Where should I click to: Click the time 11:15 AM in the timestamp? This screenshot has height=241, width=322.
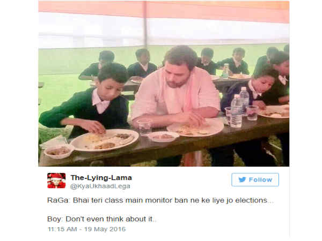pyautogui.click(x=62, y=229)
